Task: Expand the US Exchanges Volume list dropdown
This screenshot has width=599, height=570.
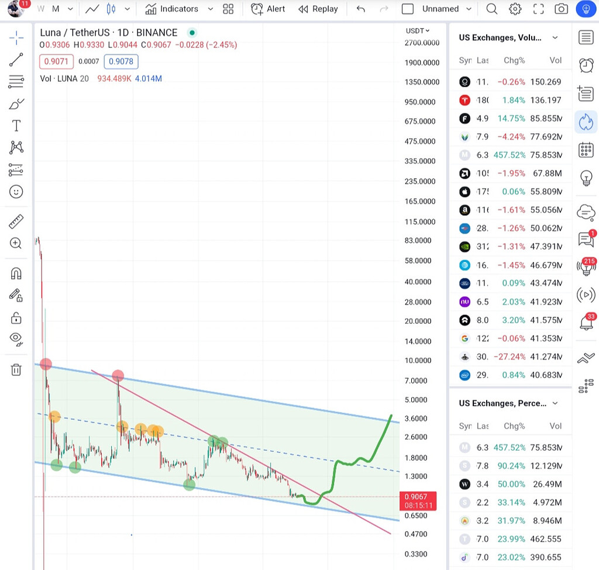Action: coord(555,37)
